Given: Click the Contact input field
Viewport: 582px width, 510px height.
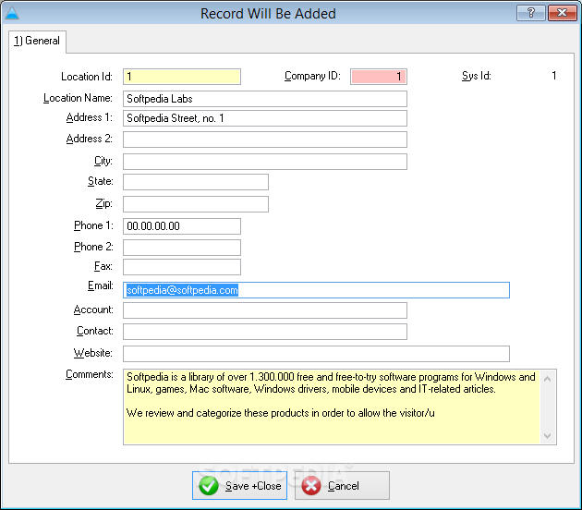Looking at the screenshot, I should [x=265, y=332].
